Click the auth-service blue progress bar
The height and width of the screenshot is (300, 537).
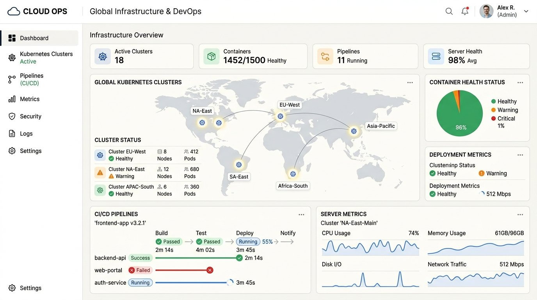[x=191, y=282]
